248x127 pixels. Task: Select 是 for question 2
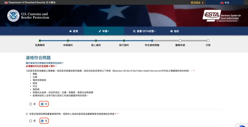coord(31,121)
